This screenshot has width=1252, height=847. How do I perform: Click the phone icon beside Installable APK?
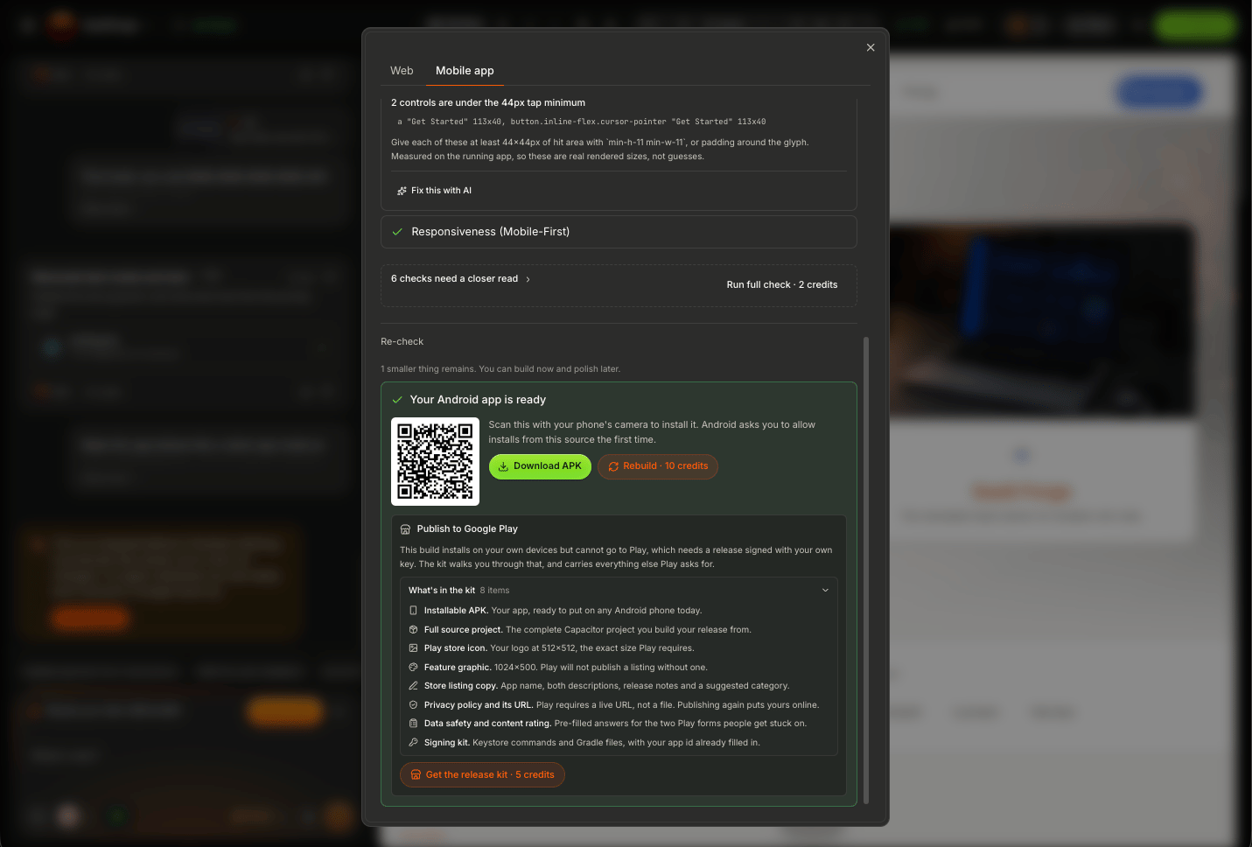pyautogui.click(x=414, y=611)
